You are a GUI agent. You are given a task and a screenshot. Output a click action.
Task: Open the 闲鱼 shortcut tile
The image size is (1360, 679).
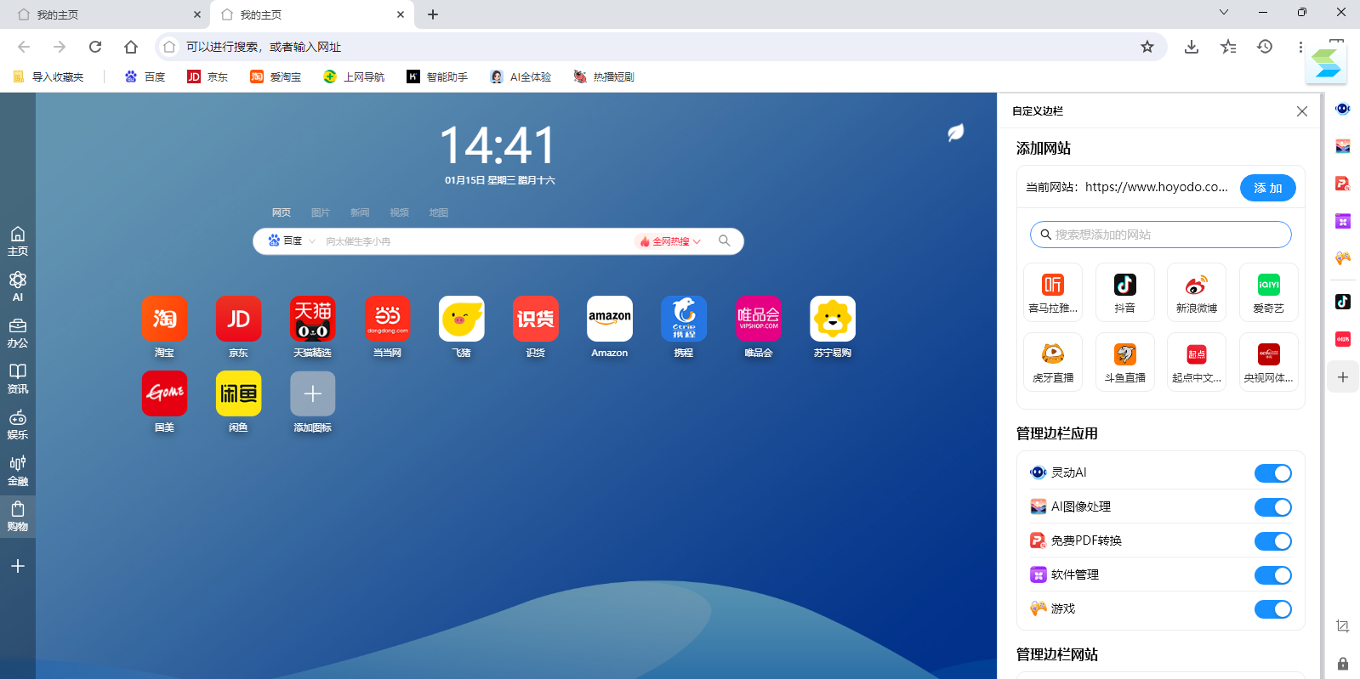click(x=238, y=393)
